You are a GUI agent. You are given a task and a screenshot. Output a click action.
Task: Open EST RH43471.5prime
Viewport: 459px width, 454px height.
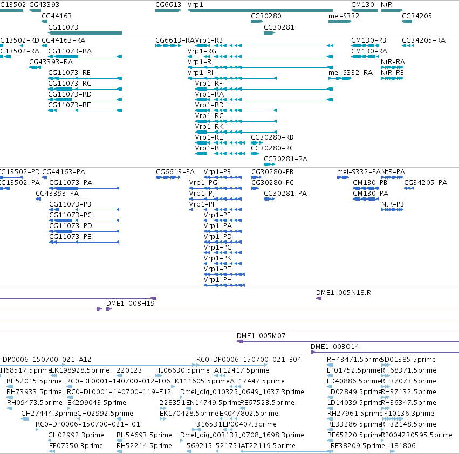point(355,360)
